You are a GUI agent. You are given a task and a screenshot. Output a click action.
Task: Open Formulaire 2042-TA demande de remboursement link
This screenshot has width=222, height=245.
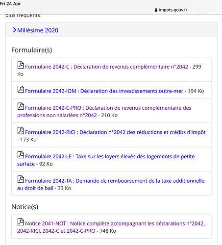pyautogui.click(x=111, y=184)
